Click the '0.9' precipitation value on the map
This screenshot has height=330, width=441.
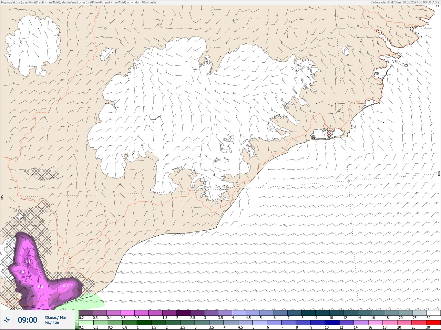click(x=41, y=287)
